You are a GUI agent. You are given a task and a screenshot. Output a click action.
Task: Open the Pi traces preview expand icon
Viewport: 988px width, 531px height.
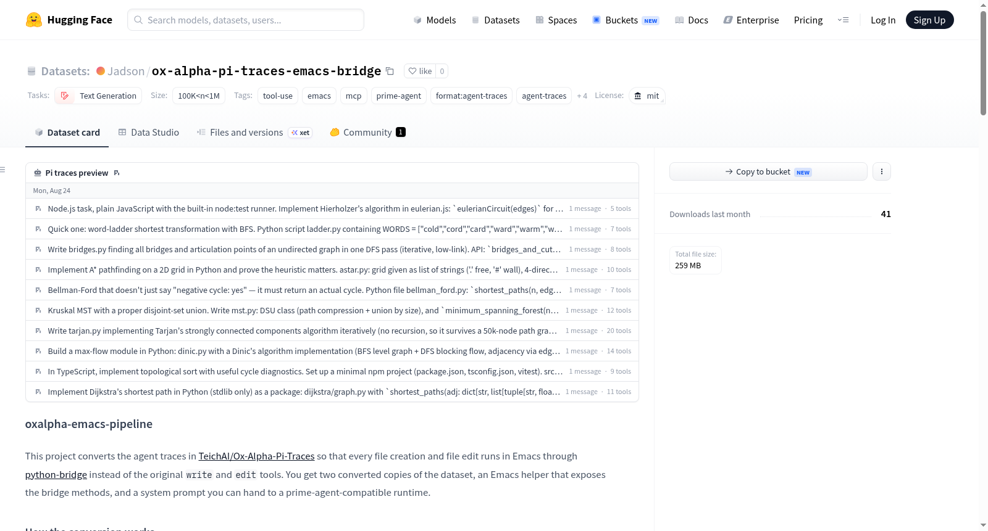[x=117, y=173]
